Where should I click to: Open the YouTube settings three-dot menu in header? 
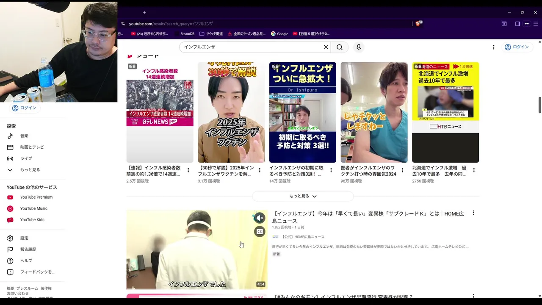click(x=493, y=47)
